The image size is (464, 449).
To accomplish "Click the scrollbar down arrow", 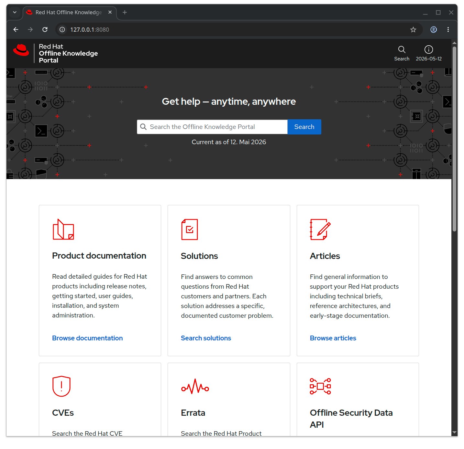I will pos(454,433).
